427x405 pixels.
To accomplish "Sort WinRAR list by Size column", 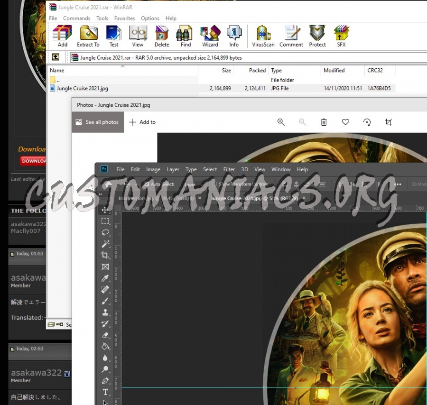I will tap(216, 70).
